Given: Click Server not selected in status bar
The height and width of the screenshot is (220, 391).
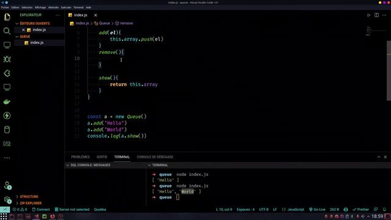Looking at the screenshot, I should [x=72, y=210].
